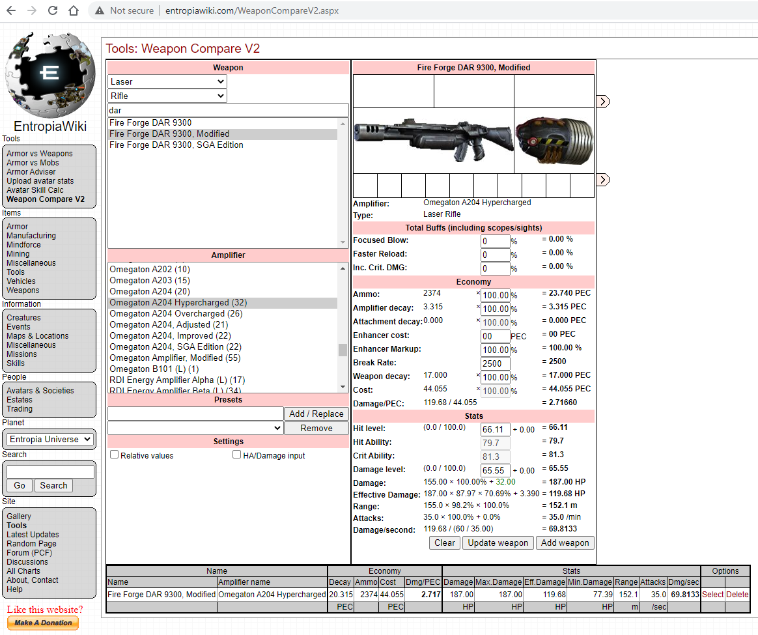Viewport: 758px width, 635px height.
Task: Click the browser forward arrow
Action: [31, 10]
